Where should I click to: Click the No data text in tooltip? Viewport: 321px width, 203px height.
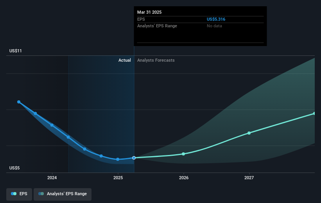(214, 26)
